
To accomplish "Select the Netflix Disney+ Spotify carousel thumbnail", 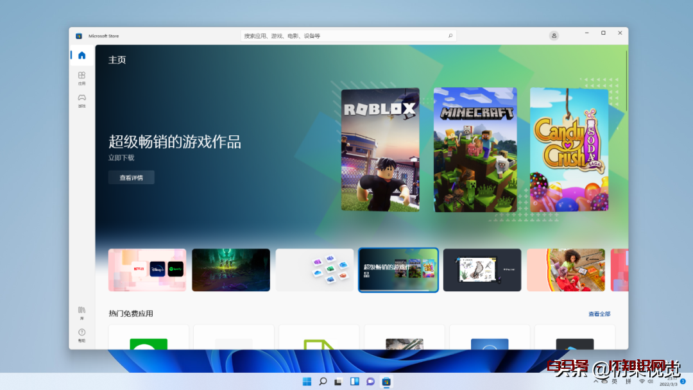I will (147, 270).
